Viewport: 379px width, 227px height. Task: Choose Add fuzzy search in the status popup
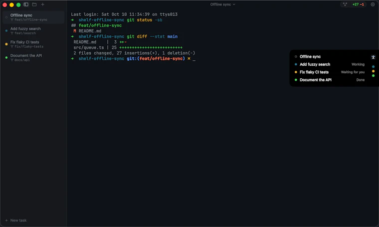330,64
